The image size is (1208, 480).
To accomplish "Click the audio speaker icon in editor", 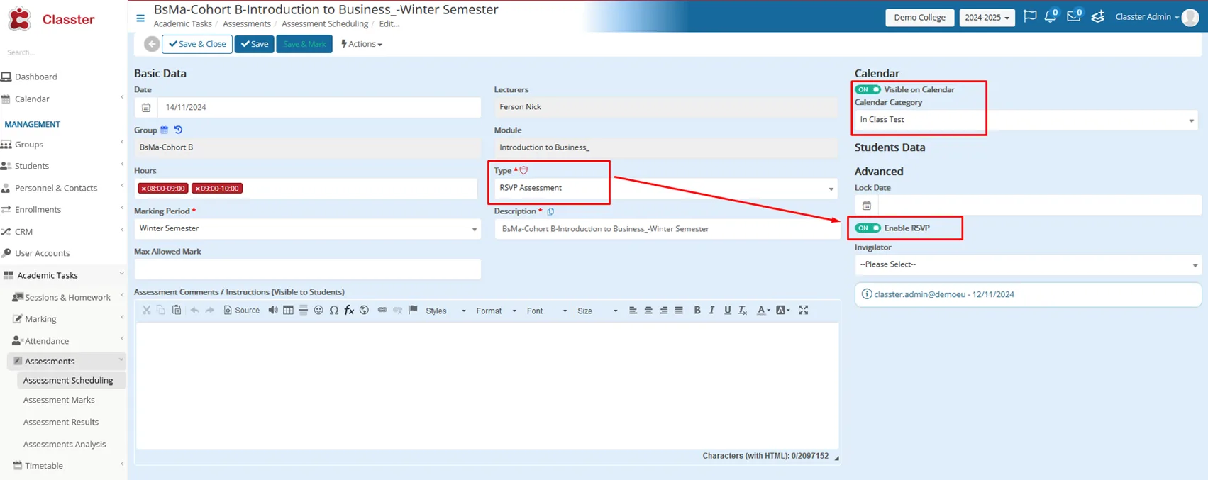I will click(273, 310).
